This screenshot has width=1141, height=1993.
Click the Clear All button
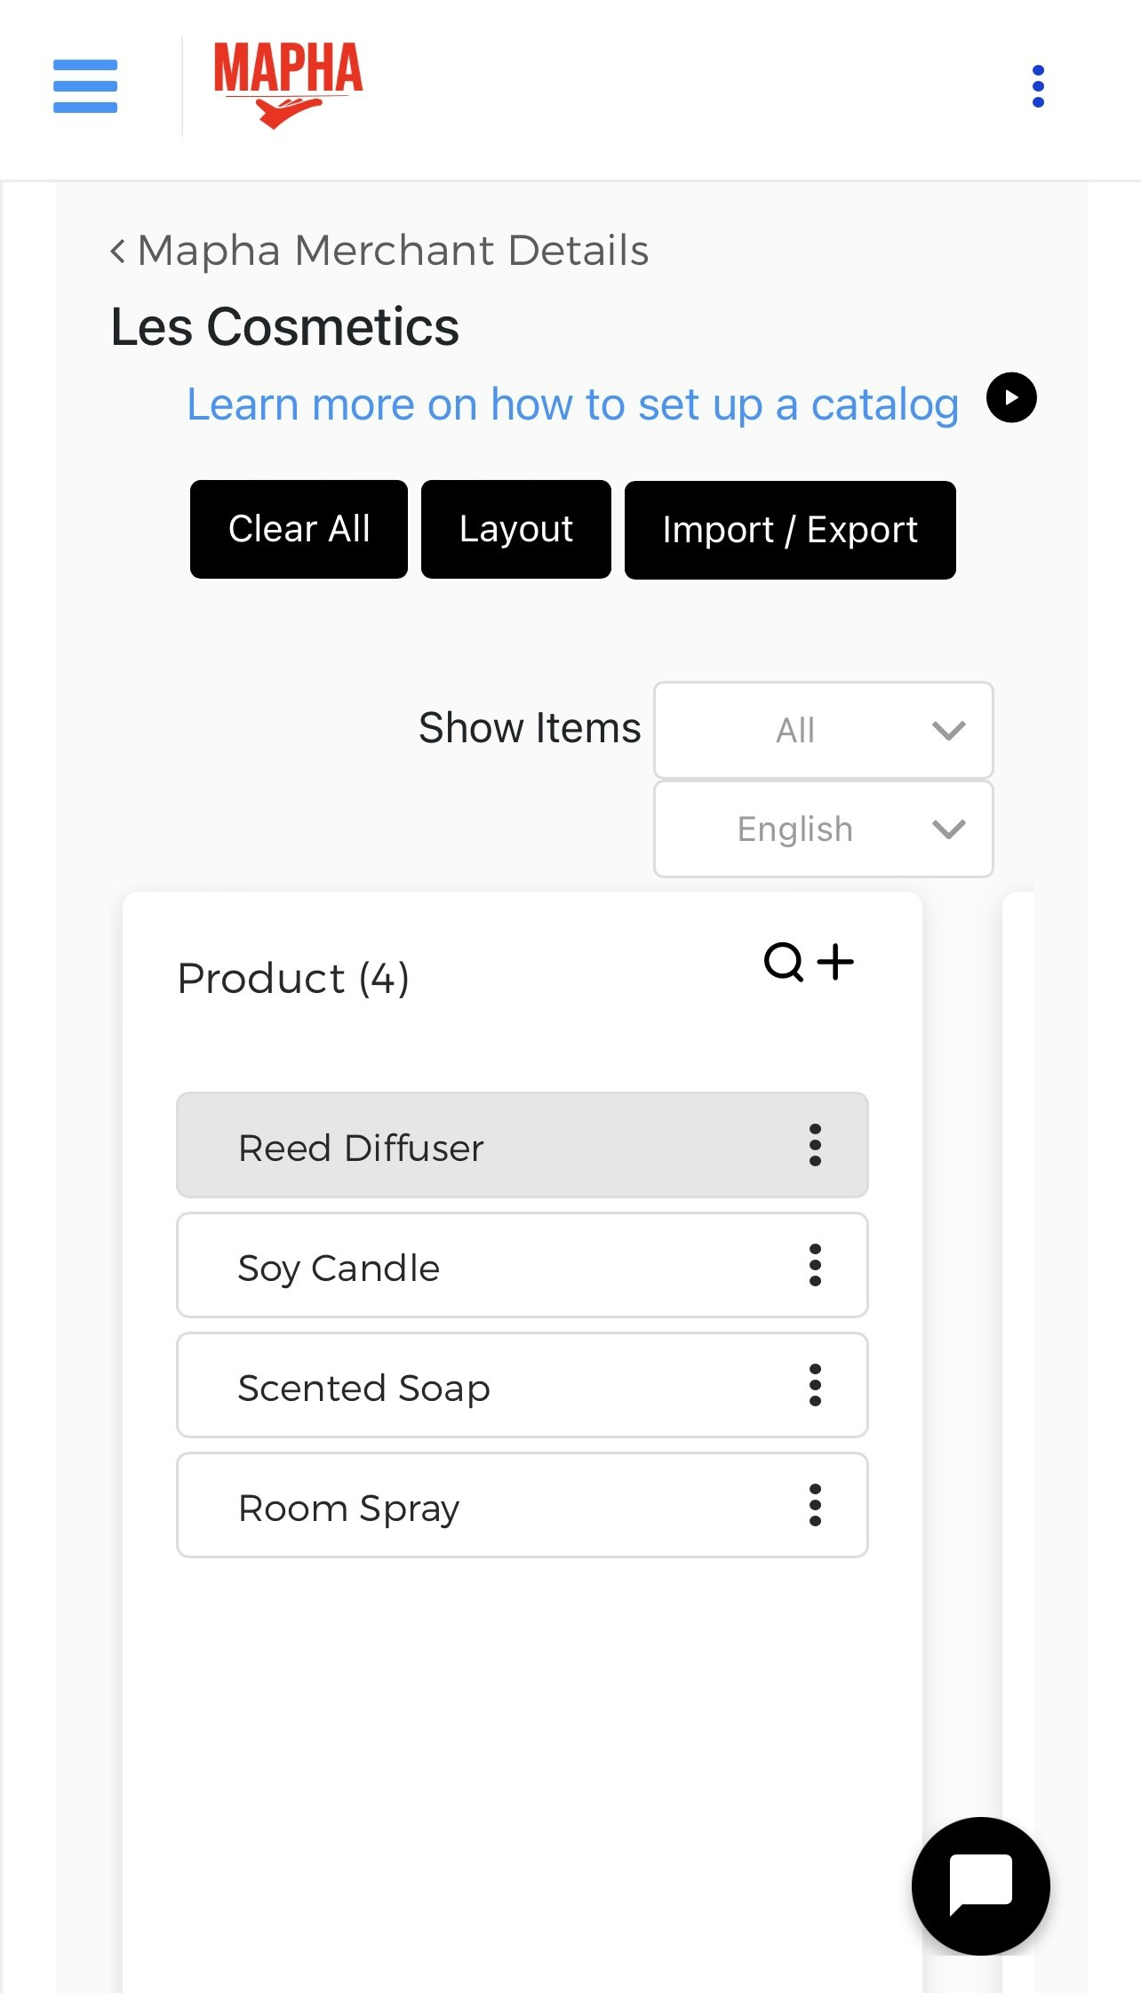click(299, 529)
